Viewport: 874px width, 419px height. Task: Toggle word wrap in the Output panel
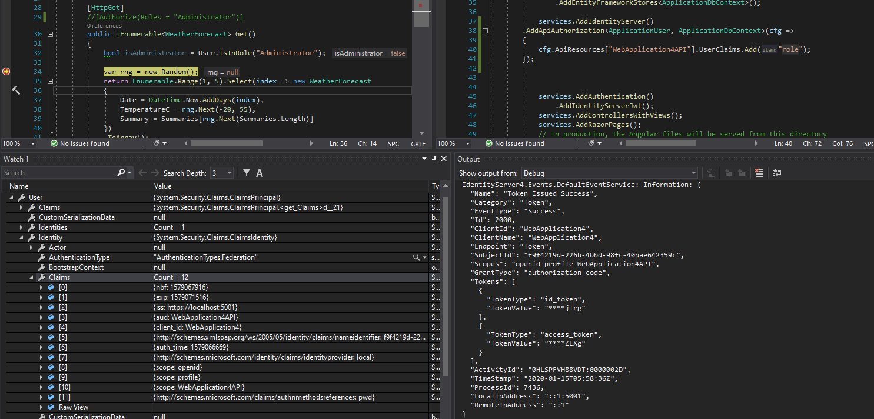pos(776,173)
